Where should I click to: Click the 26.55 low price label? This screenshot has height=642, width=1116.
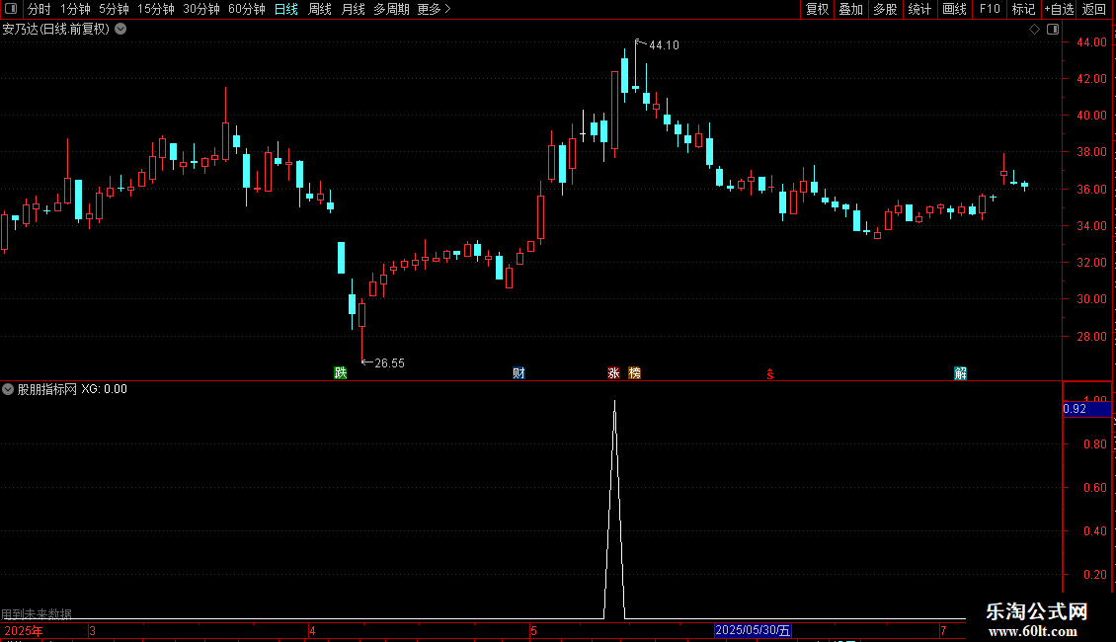coord(389,363)
